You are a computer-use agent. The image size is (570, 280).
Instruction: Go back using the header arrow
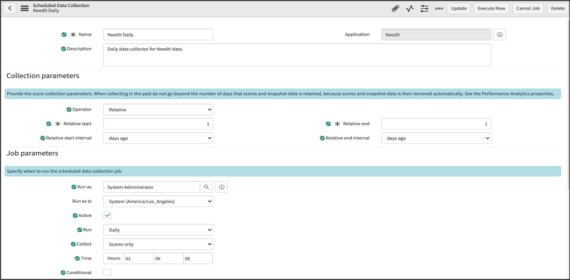10,8
